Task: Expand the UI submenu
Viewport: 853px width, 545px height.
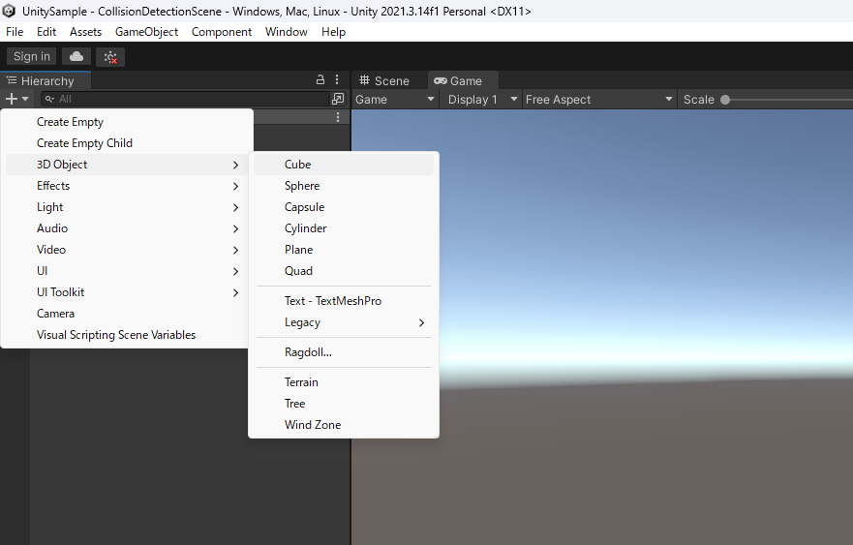Action: coord(127,271)
